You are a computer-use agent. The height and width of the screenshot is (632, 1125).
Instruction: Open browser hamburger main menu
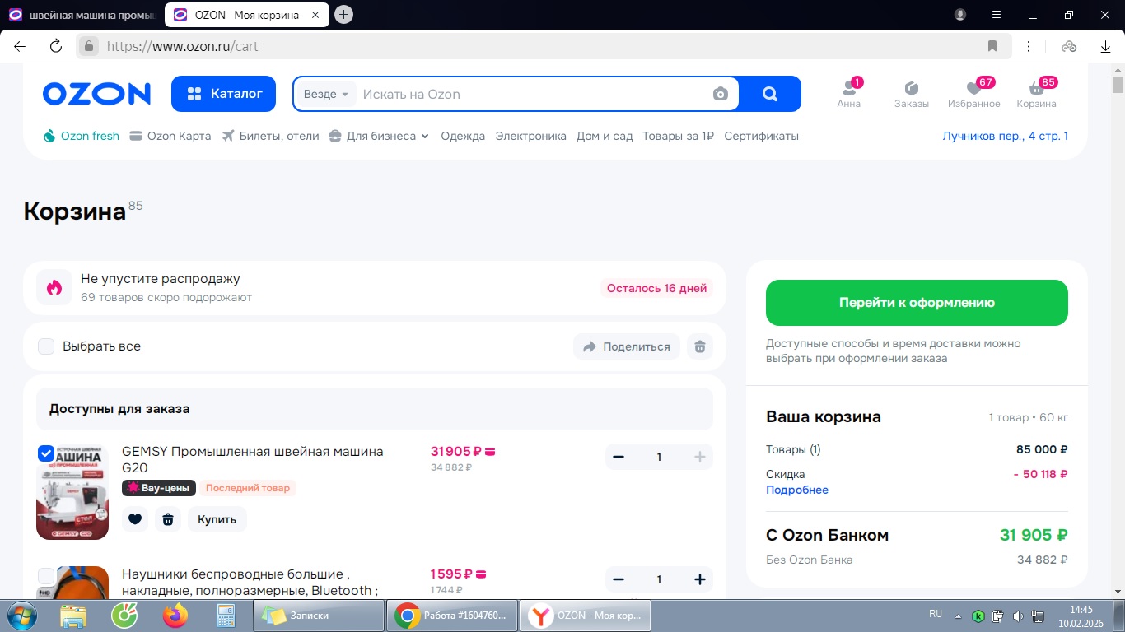tap(997, 15)
